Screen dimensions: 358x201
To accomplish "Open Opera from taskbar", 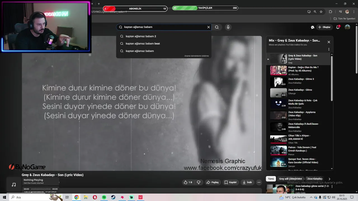I will (95, 197).
